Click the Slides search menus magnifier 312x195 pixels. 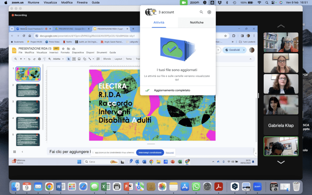click(x=15, y=59)
